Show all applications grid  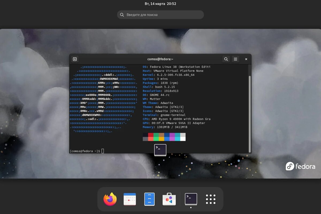[211, 199]
